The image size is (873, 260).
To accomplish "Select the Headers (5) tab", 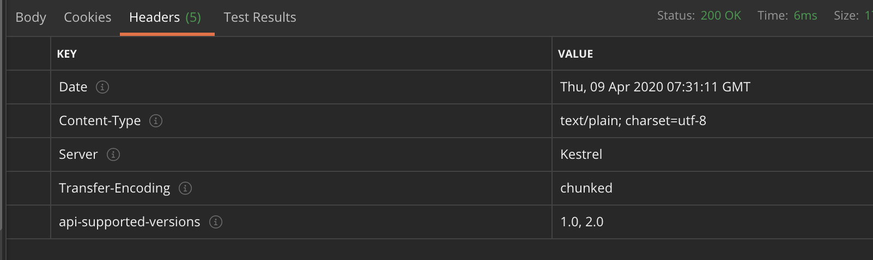I will point(165,17).
